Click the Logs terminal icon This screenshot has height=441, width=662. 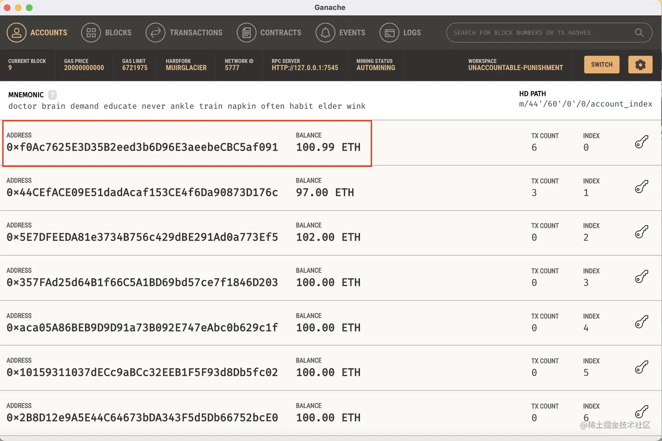[389, 33]
